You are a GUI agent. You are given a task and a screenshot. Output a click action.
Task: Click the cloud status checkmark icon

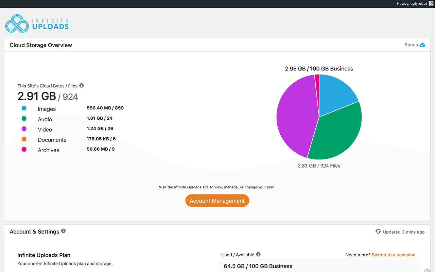[422, 45]
